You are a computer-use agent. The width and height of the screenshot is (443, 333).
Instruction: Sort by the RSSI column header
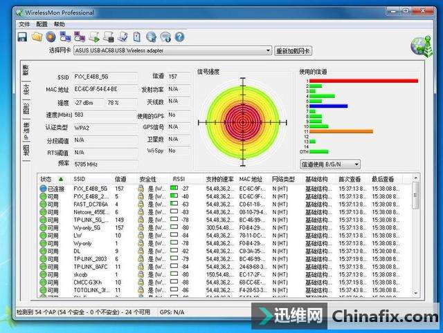[179, 179]
